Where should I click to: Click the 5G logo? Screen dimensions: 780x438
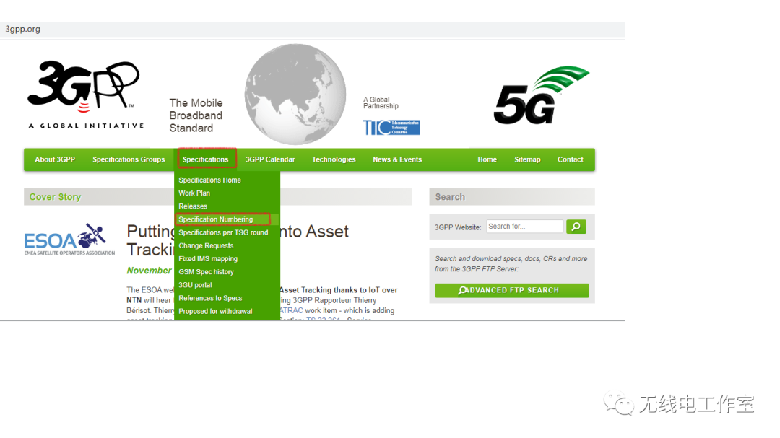click(x=541, y=95)
